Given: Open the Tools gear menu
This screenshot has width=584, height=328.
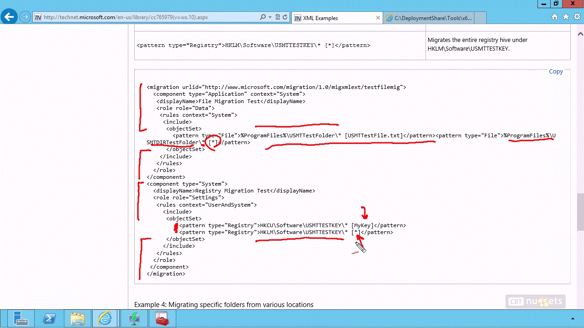Looking at the screenshot, I should click(576, 16).
